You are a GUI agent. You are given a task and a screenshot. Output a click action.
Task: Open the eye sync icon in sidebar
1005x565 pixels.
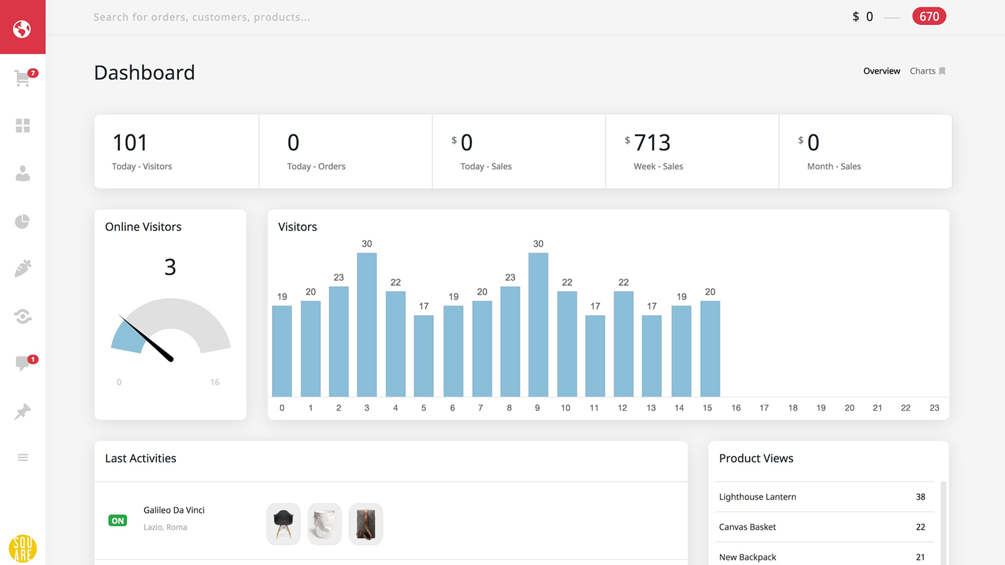point(23,316)
